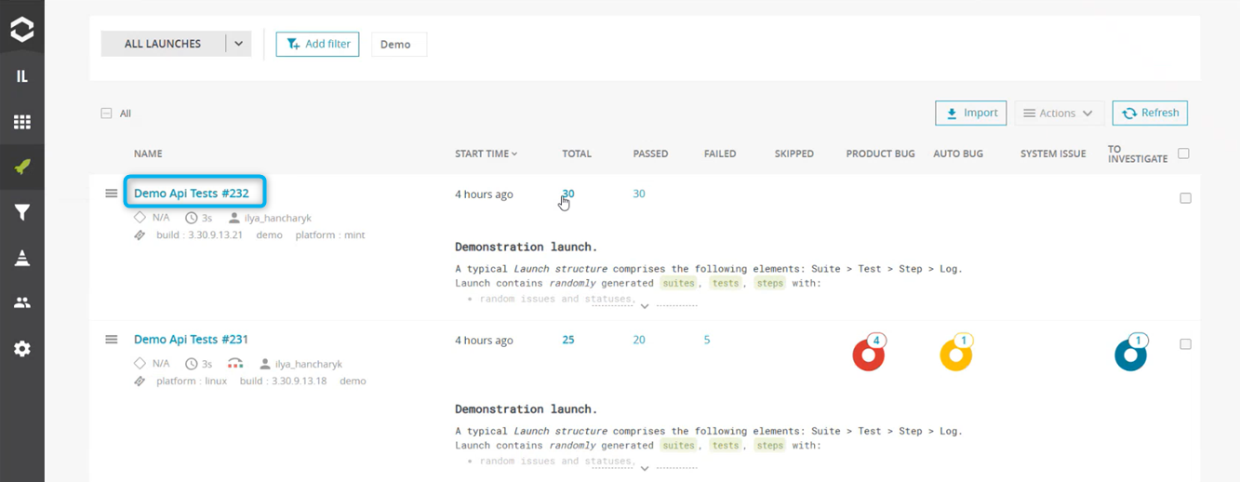This screenshot has width=1240, height=482.
Task: Click the demo attribute of launch #232
Action: click(x=270, y=235)
